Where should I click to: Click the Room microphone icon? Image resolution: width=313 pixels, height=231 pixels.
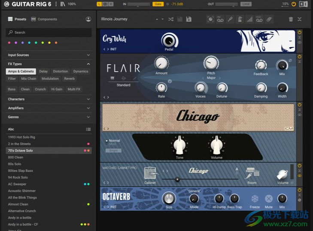252,173
